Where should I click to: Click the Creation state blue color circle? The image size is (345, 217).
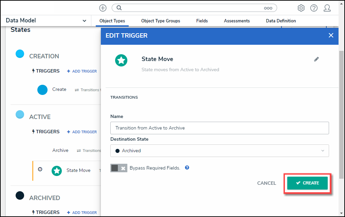pyautogui.click(x=20, y=54)
